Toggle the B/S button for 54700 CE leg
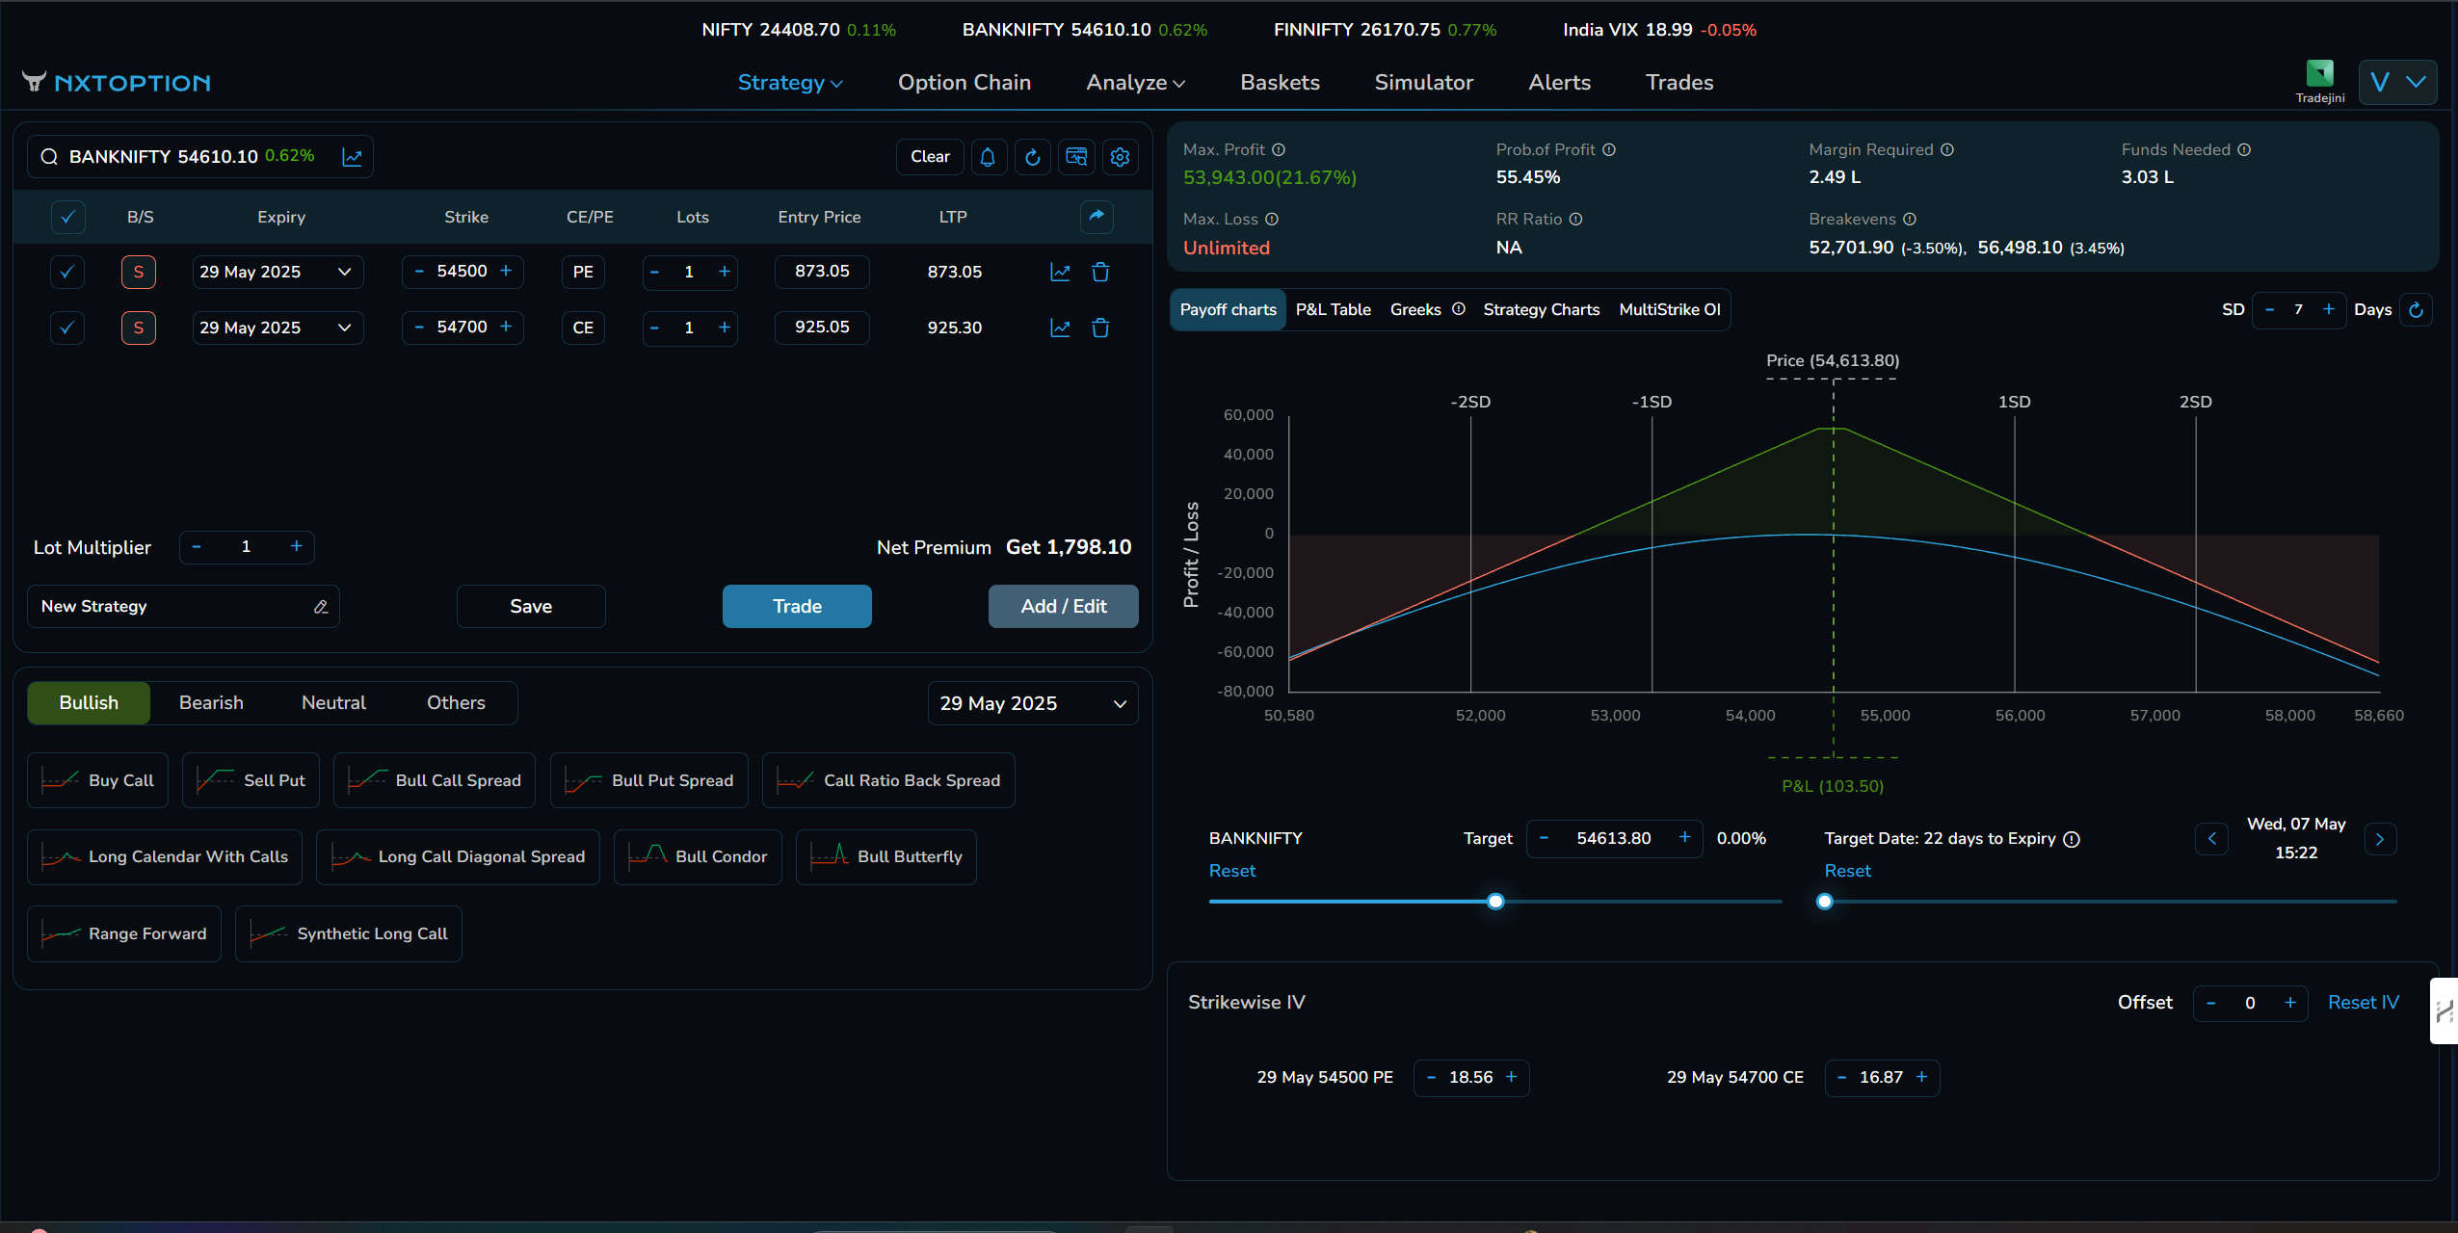This screenshot has height=1233, width=2458. pyautogui.click(x=139, y=328)
